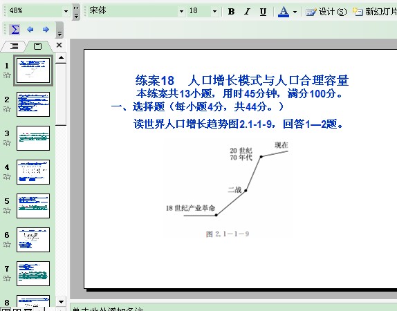Toggle italic formatting
Image resolution: width=397 pixels, height=311 pixels.
pyautogui.click(x=247, y=11)
